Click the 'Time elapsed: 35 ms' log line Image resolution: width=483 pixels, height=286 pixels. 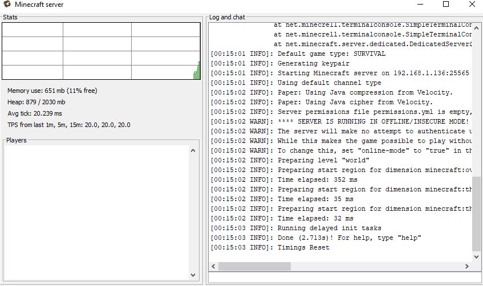[282, 199]
